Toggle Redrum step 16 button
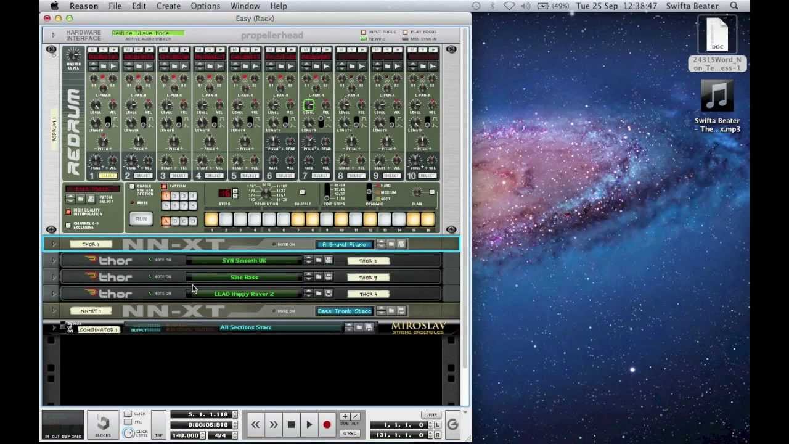Screen dimensions: 789x444 [x=428, y=219]
